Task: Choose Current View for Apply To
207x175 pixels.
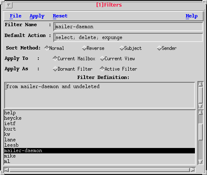Action: point(117,59)
